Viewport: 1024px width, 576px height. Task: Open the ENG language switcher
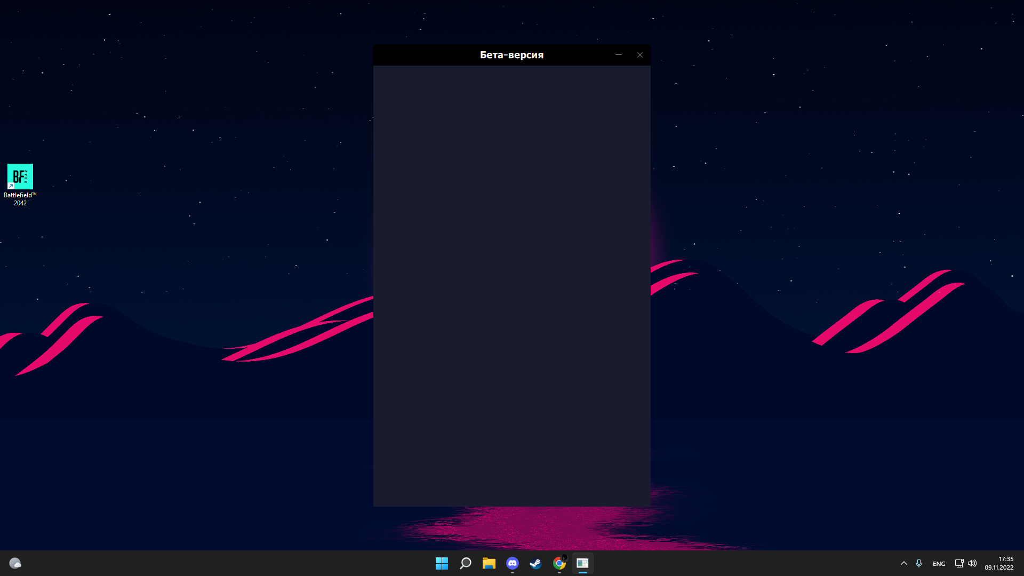(x=939, y=564)
